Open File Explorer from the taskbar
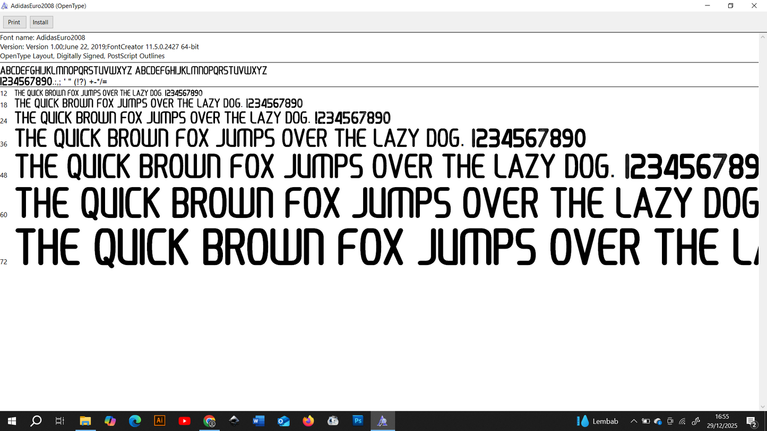 point(85,421)
